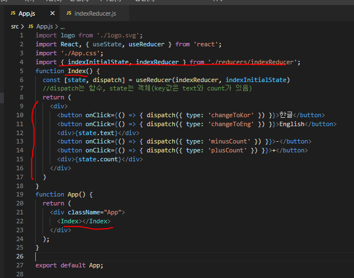Screen dimensions: 354x278
Task: Click 'function App()' declaration name
Action: 73,194
